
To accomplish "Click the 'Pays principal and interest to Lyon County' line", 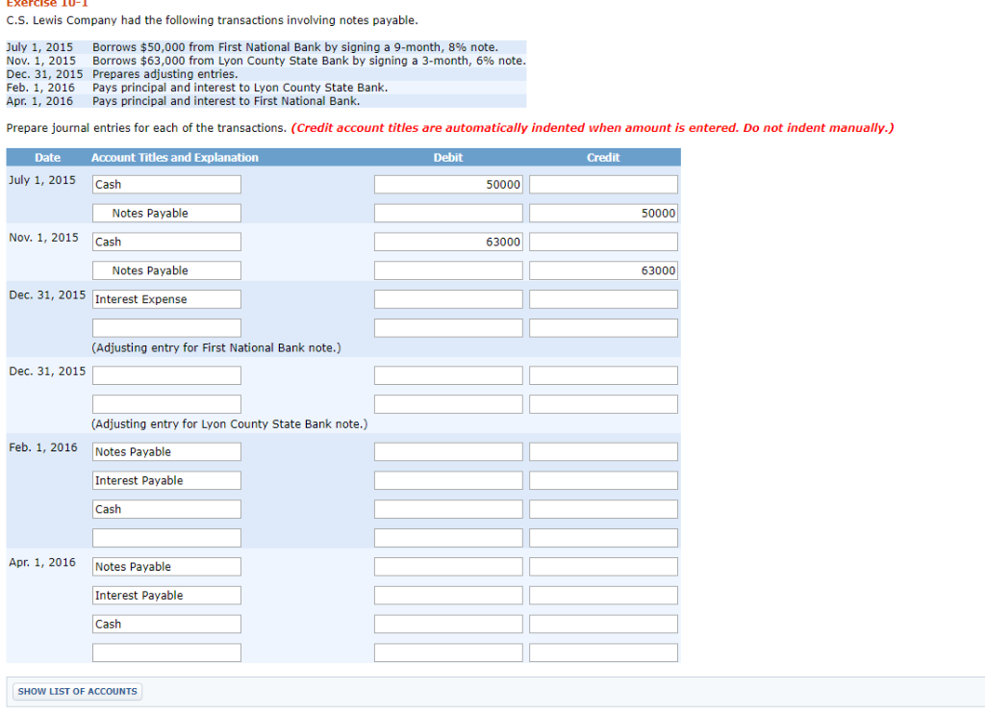I will point(240,88).
